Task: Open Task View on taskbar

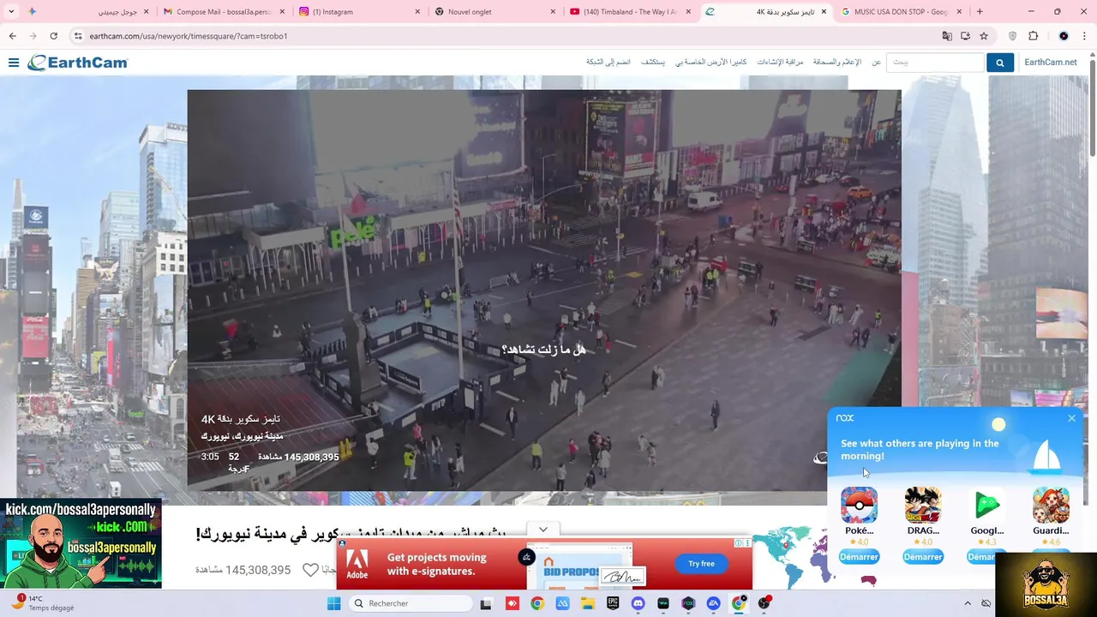Action: coord(486,603)
